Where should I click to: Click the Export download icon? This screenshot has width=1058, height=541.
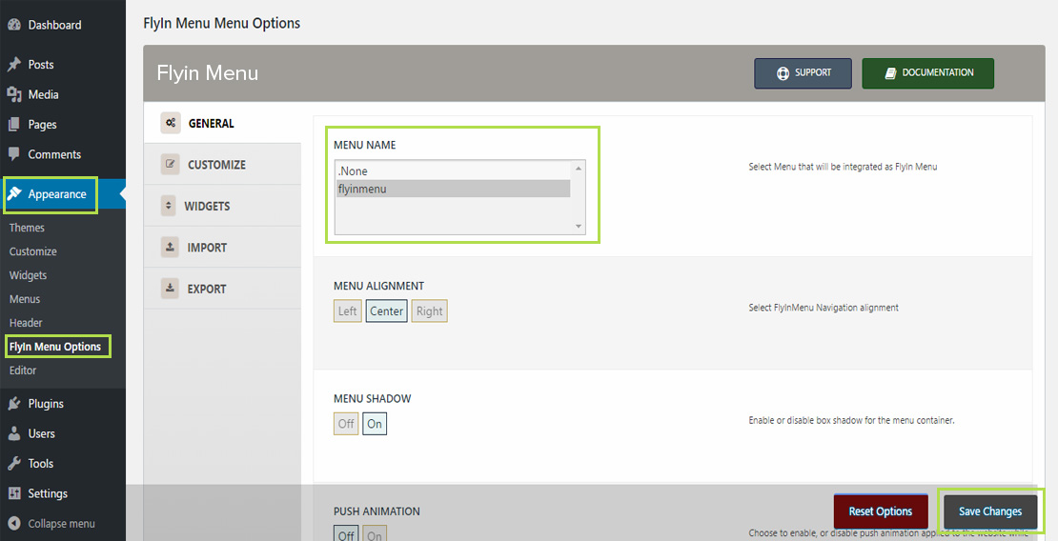(x=170, y=288)
